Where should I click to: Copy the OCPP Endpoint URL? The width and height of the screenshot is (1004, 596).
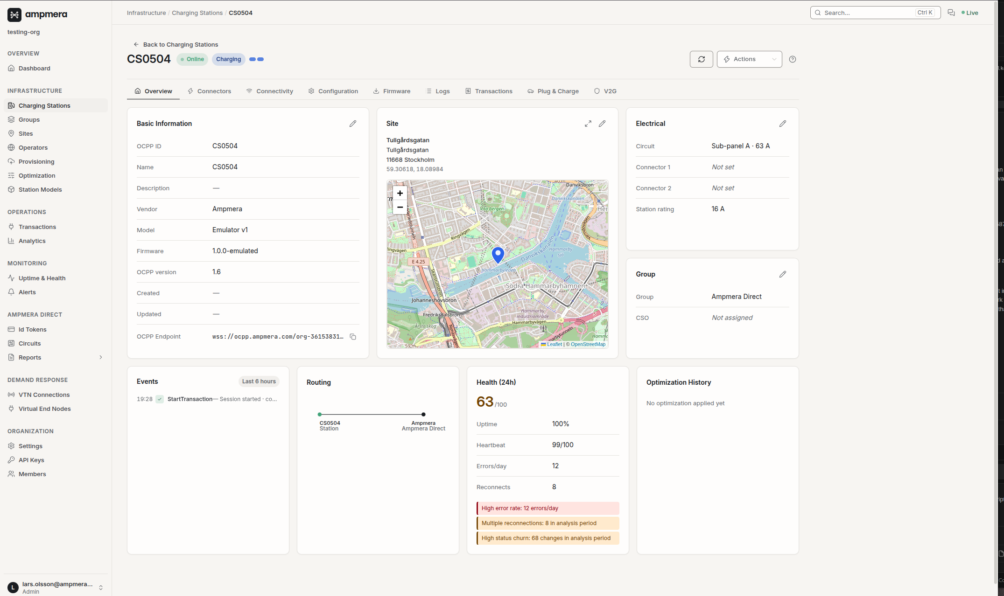pyautogui.click(x=353, y=337)
